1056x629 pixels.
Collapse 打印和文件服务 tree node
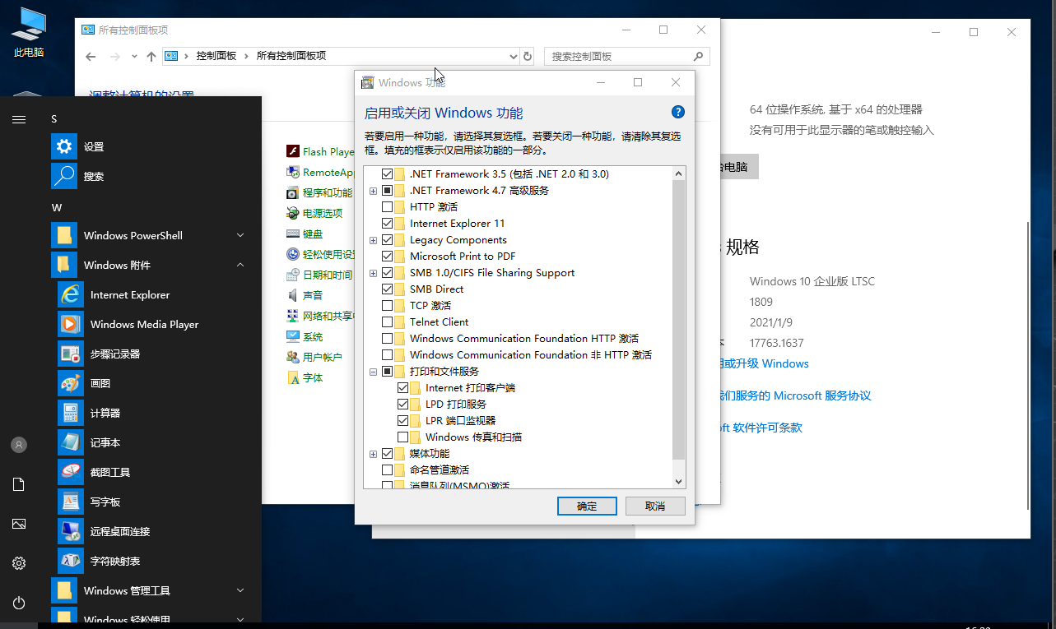pyautogui.click(x=374, y=372)
